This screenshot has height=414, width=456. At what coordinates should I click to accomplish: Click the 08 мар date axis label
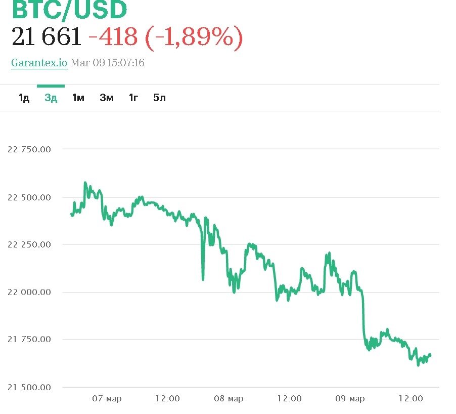[229, 399]
